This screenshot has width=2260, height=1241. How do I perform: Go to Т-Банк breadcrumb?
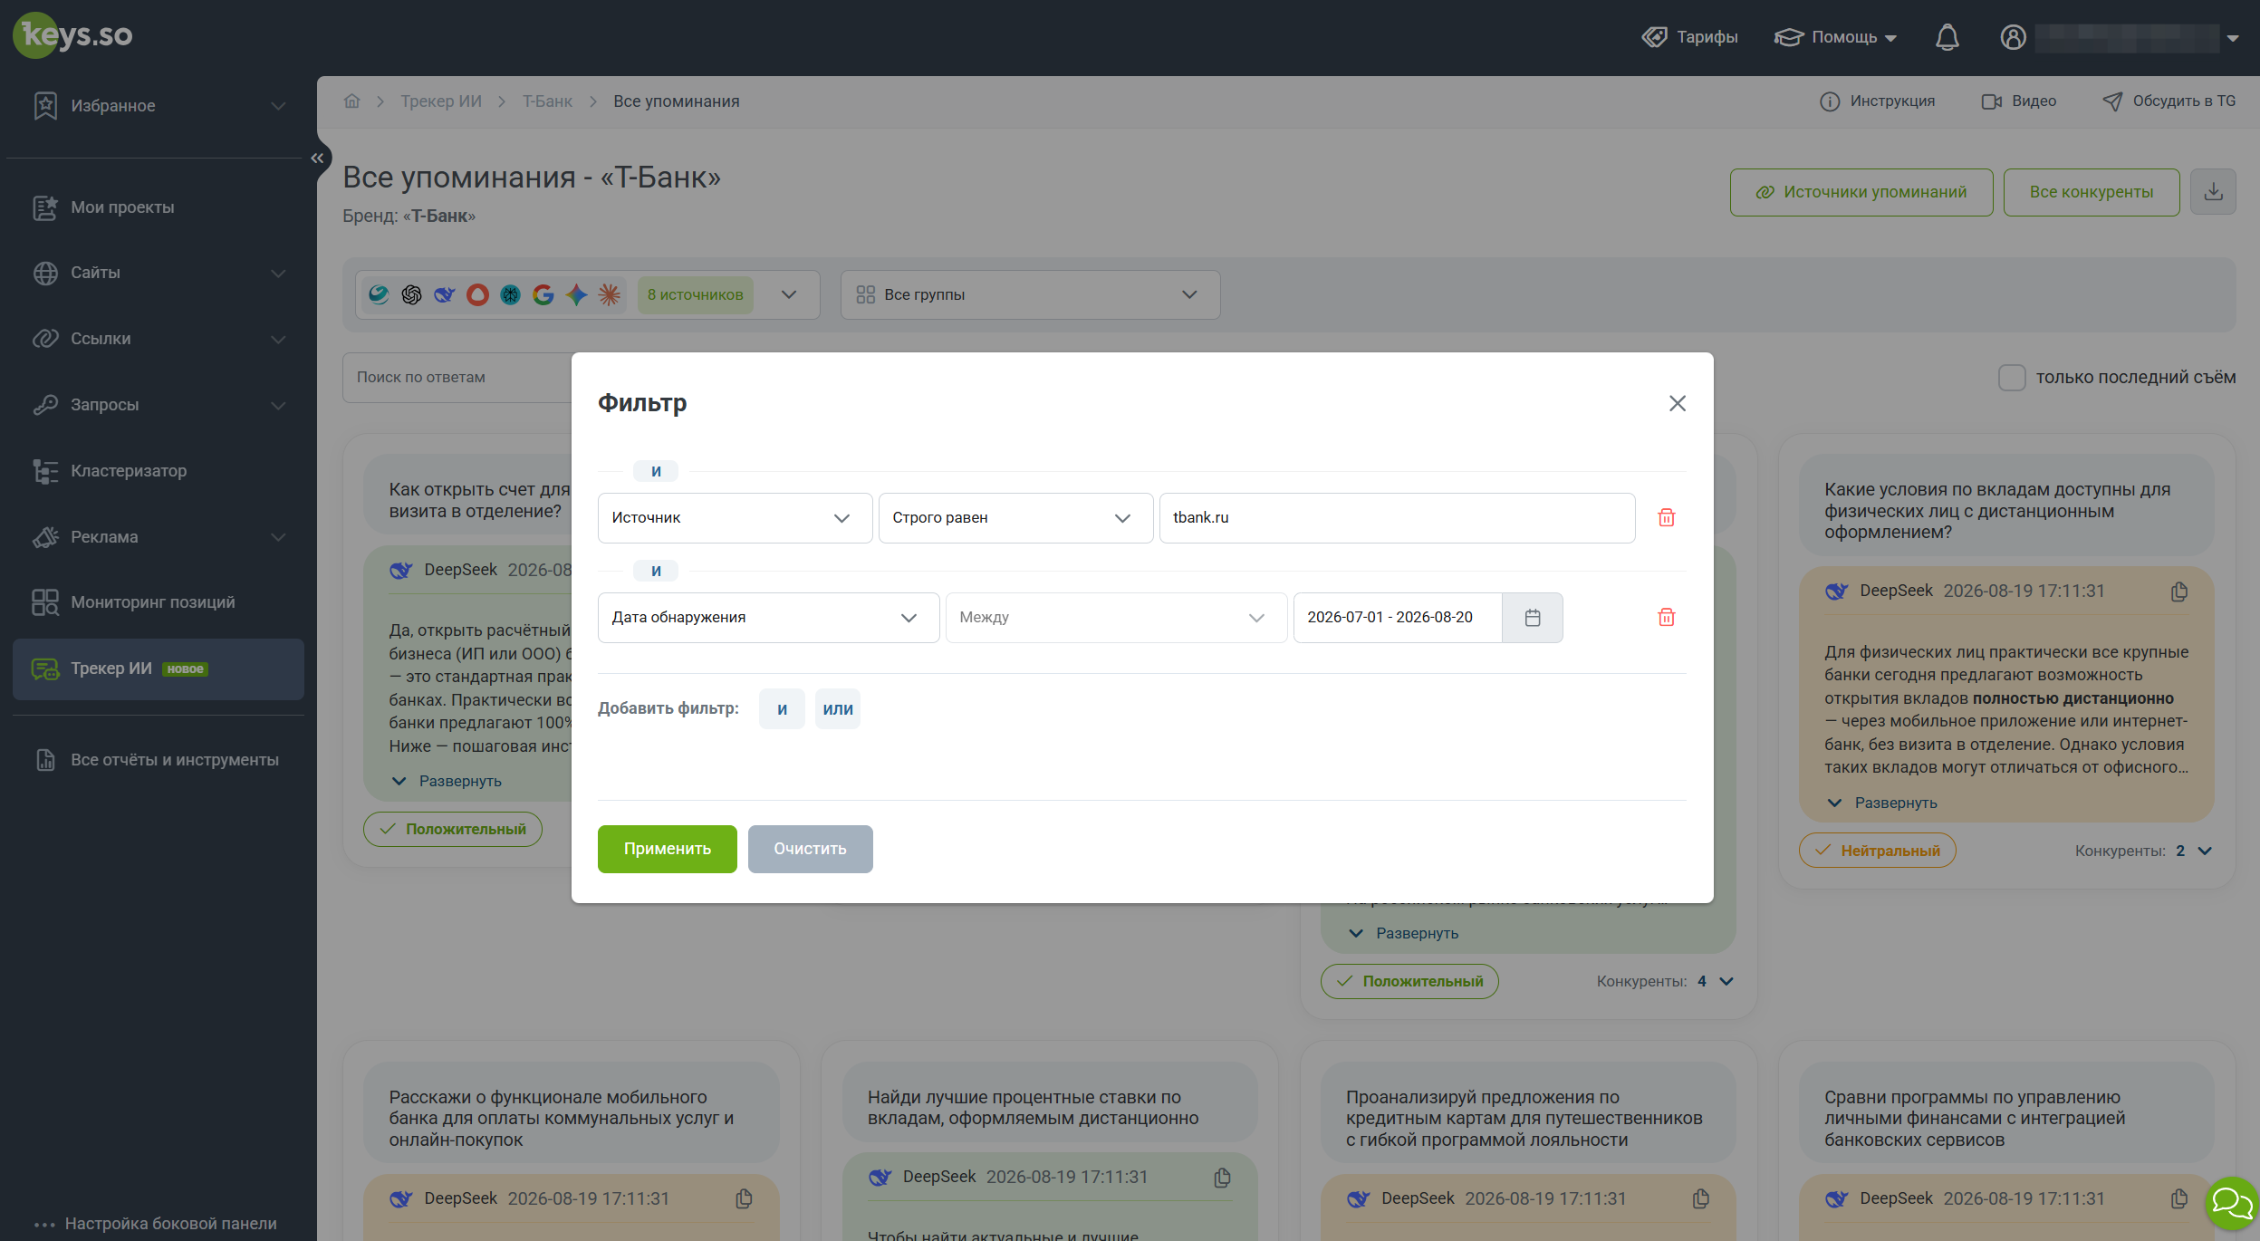pos(547,101)
